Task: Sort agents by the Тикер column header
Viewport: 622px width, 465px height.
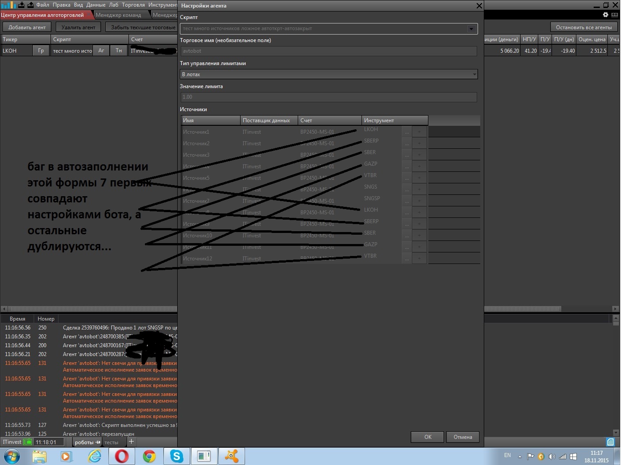Action: coord(26,39)
